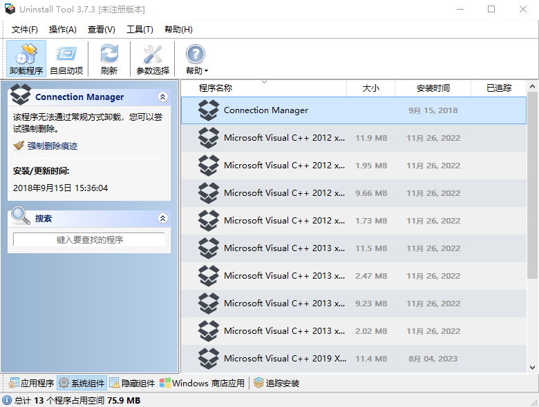Click the 1.95 MB size cell
The width and height of the screenshot is (539, 407).
(x=371, y=166)
